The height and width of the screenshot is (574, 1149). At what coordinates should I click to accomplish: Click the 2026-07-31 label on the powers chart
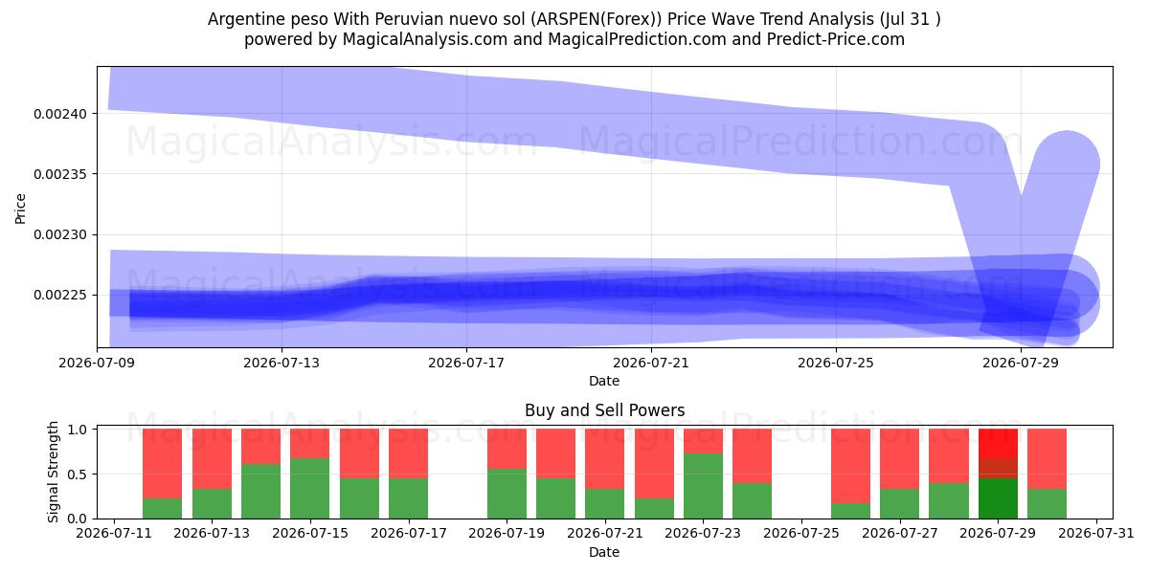(1095, 534)
